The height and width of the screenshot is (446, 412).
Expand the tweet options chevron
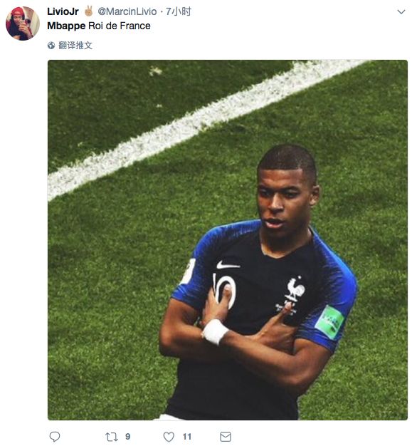pyautogui.click(x=401, y=11)
